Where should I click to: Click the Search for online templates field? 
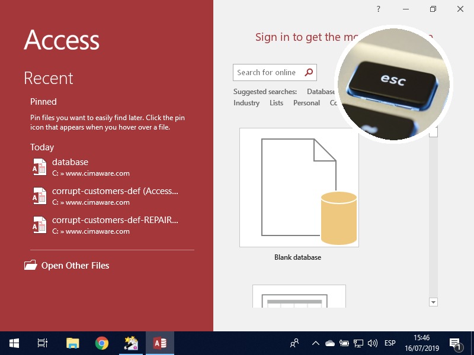point(267,72)
